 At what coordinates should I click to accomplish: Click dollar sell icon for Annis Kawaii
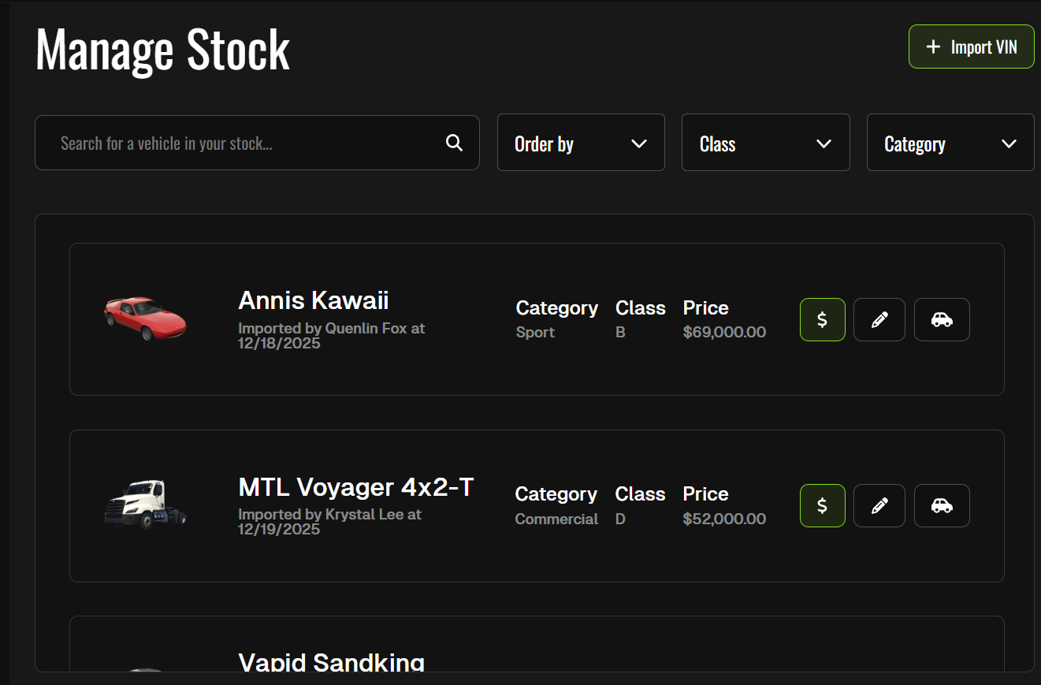tap(822, 319)
